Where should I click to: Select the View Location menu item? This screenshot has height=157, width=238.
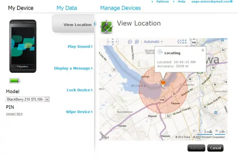pyautogui.click(x=74, y=24)
